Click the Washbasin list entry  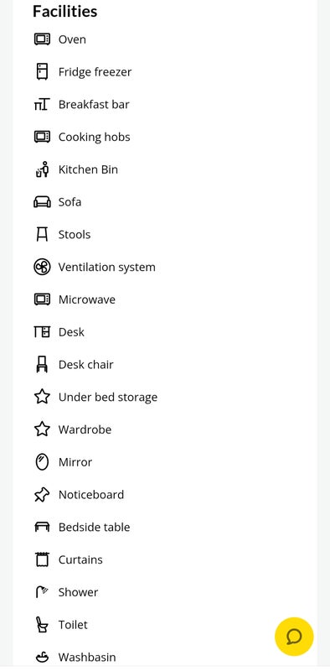(x=75, y=657)
